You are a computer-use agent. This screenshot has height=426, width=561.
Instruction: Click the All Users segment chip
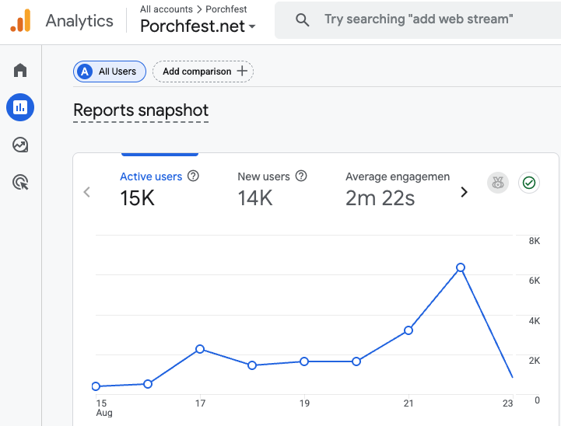tap(110, 72)
